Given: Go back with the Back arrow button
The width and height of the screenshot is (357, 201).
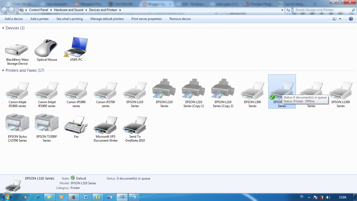Looking at the screenshot, I should (x=4, y=10).
